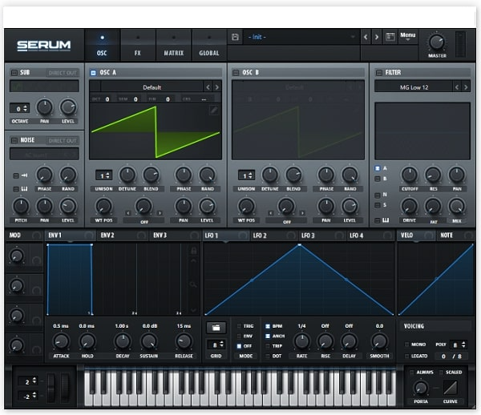Screen dimensions: 481x415
Task: Click the portamento curve shape icon
Action: tap(450, 388)
